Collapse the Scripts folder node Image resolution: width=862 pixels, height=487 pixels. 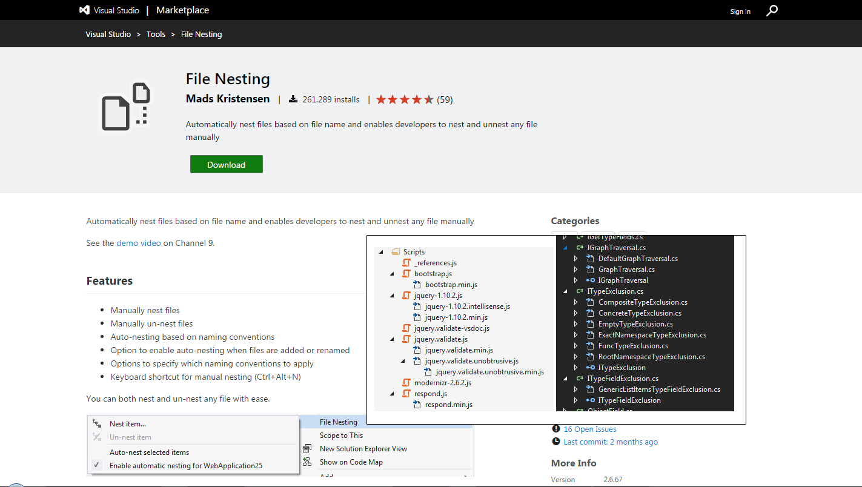tap(382, 253)
